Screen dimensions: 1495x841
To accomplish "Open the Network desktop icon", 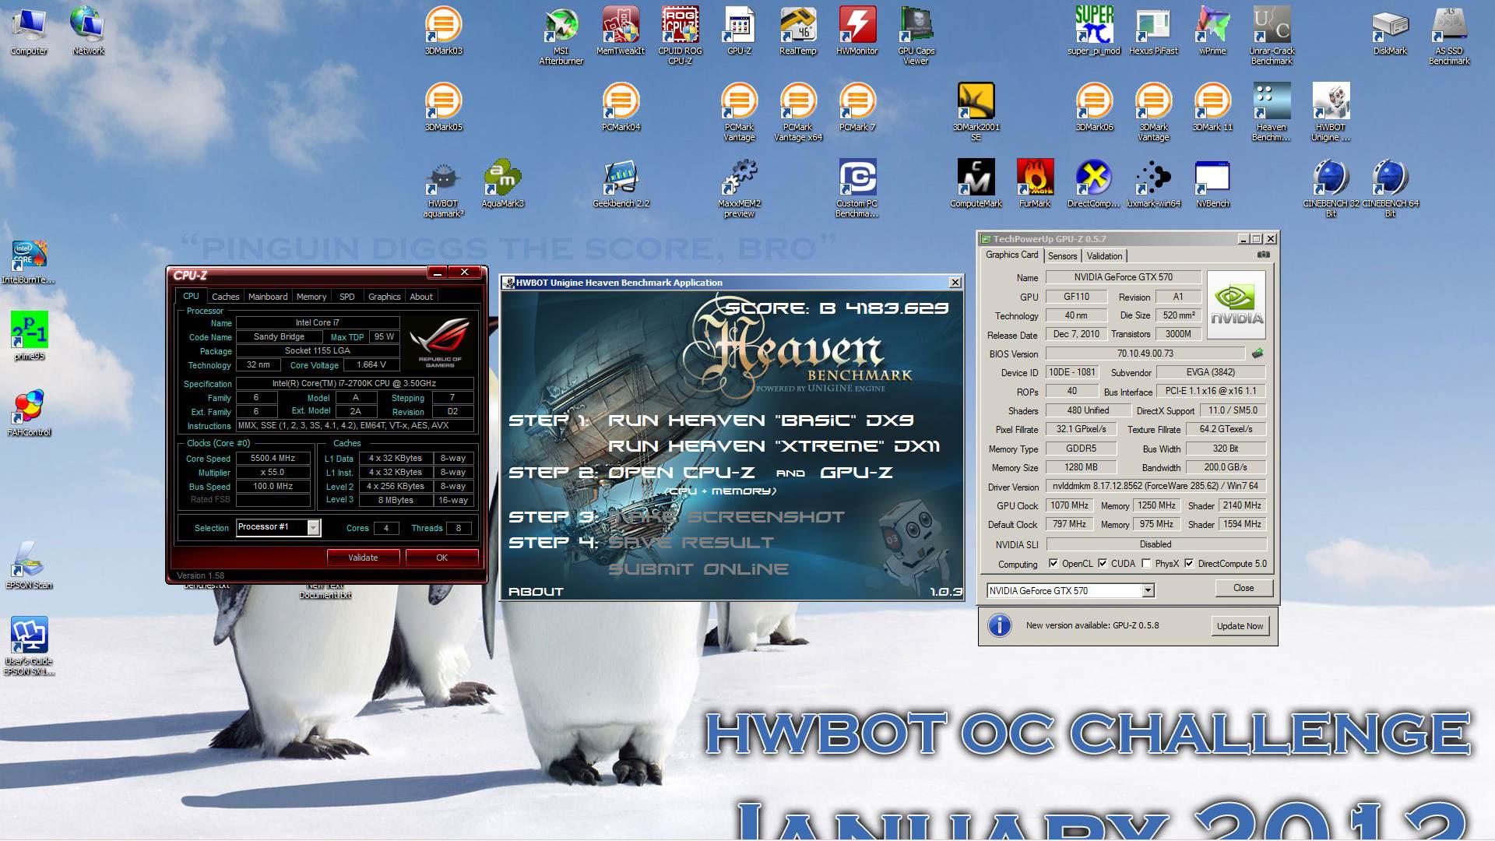I will coord(88,30).
